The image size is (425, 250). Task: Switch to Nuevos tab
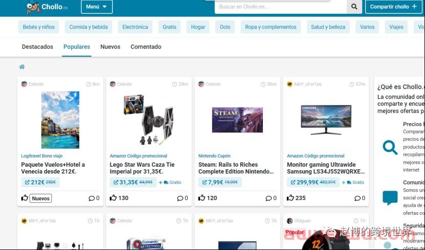coord(110,47)
